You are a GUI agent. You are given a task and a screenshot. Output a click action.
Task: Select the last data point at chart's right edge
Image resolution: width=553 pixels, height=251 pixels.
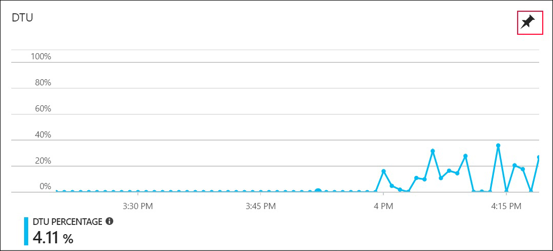[x=538, y=157]
